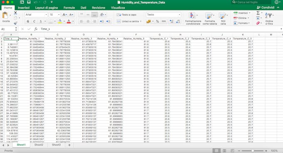Toggle top vertical alignment
This screenshot has height=153, width=283.
click(x=82, y=15)
